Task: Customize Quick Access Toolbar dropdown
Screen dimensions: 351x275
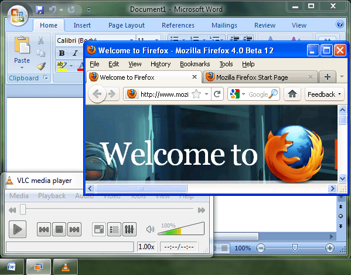Action: click(x=88, y=9)
